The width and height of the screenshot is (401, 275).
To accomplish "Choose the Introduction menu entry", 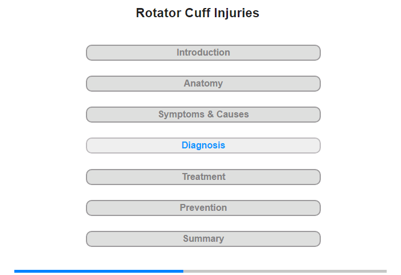I will tap(203, 53).
